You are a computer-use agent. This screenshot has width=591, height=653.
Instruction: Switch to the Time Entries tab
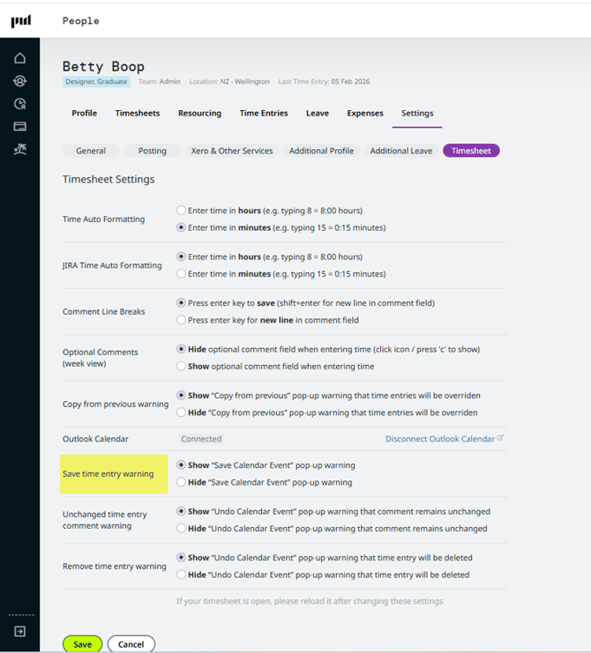[x=264, y=113]
